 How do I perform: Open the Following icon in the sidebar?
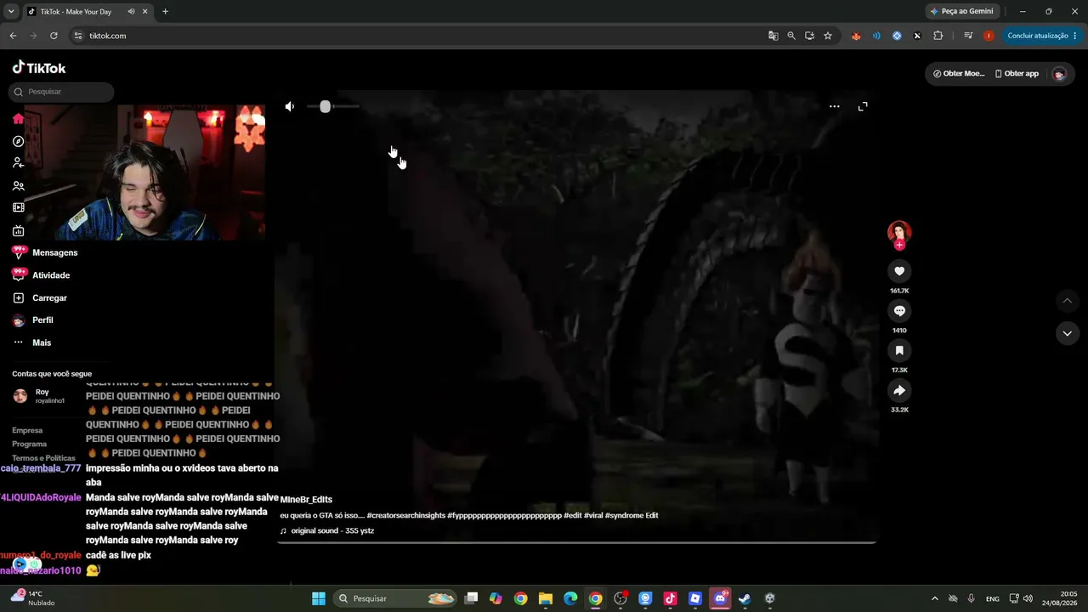point(18,163)
